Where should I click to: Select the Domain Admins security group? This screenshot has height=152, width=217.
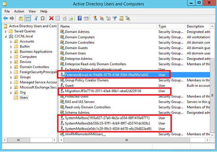[78, 32]
